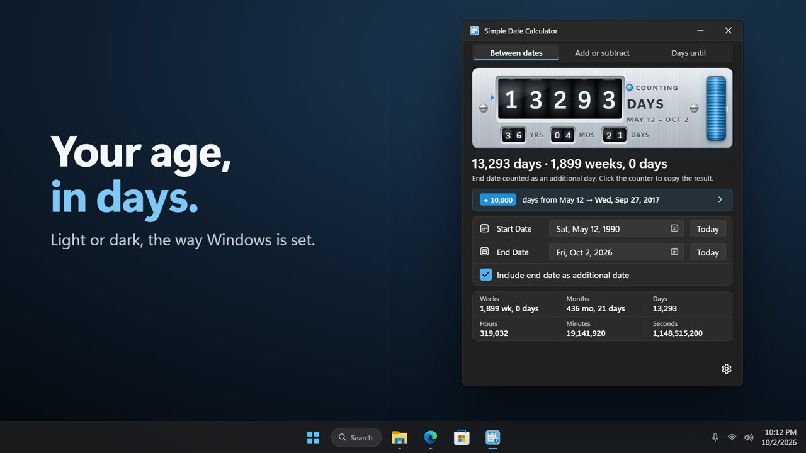Set the Start Date to Today
The width and height of the screenshot is (806, 453).
708,228
